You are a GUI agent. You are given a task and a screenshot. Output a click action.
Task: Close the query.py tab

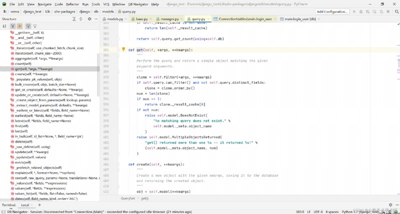208,19
